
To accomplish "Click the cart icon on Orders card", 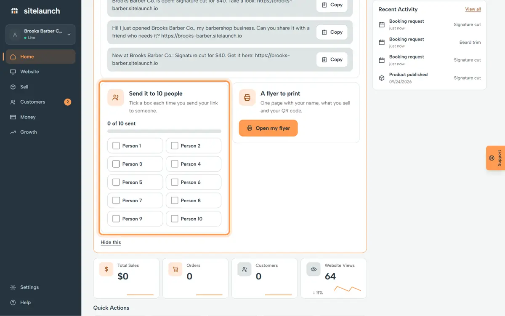I will tap(175, 269).
